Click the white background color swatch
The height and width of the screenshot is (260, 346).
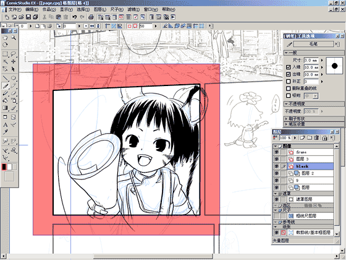(9, 167)
